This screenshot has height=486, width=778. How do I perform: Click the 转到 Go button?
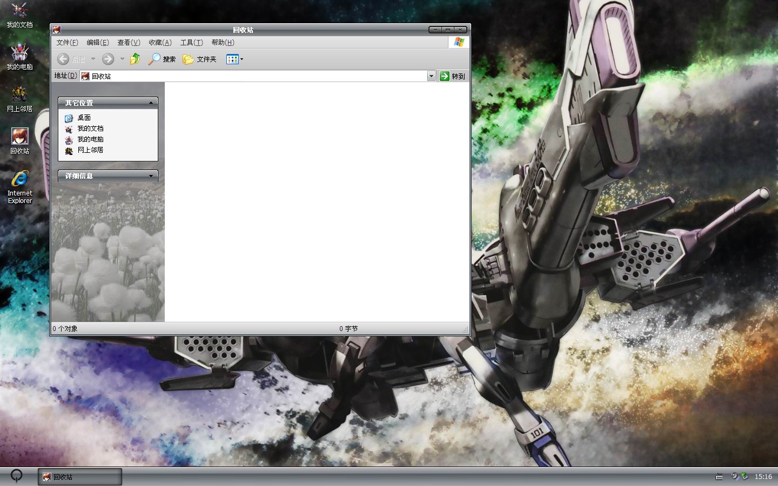pos(452,76)
